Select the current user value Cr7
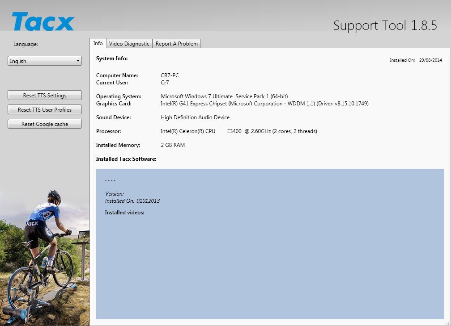This screenshot has width=451, height=326. coord(165,83)
